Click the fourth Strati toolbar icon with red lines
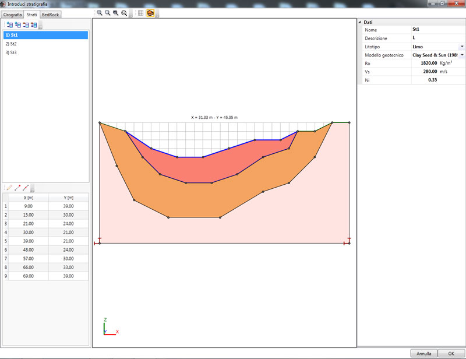The width and height of the screenshot is (466, 359). click(34, 25)
